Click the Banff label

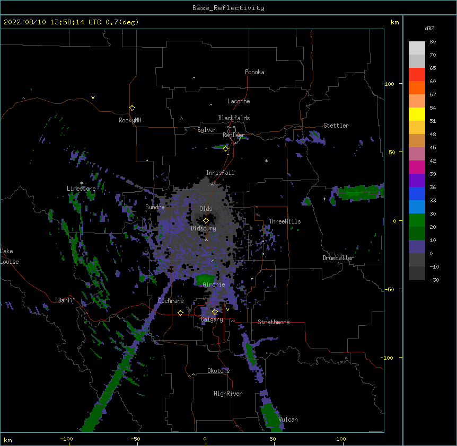coord(66,300)
